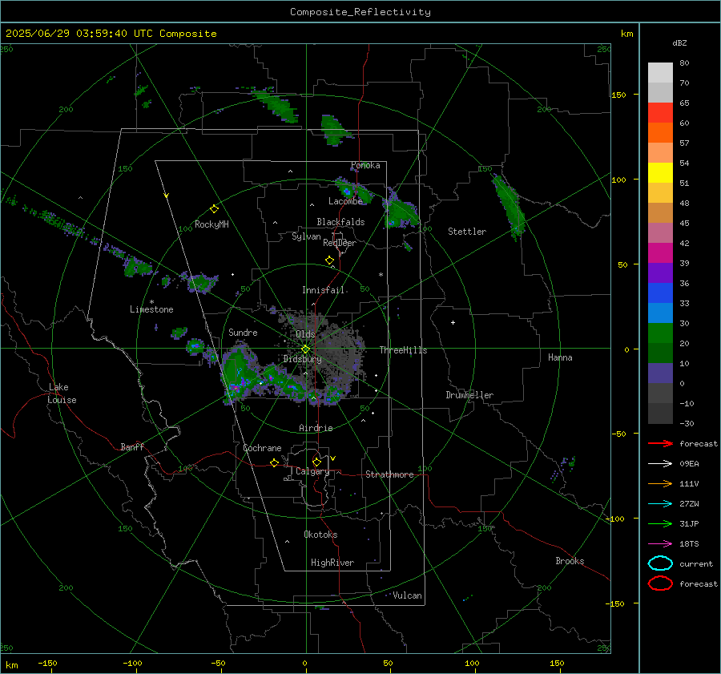The width and height of the screenshot is (721, 674).
Task: Click the Banff label
Action: pyautogui.click(x=132, y=447)
